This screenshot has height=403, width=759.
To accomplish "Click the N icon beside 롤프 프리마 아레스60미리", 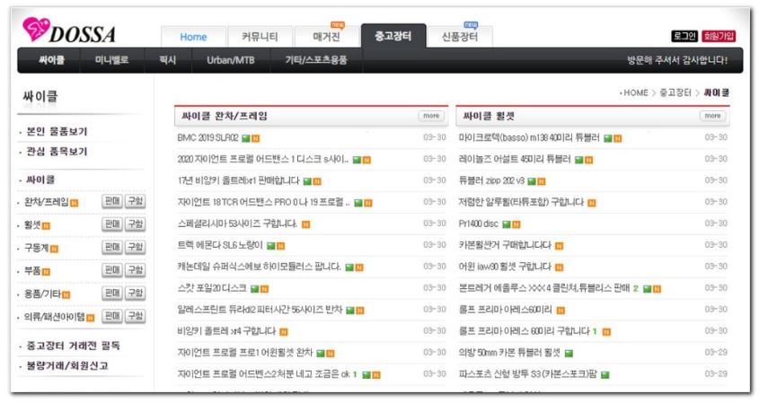I will click(560, 311).
